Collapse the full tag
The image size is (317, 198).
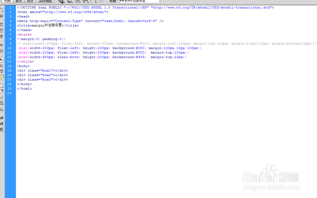point(2,25)
